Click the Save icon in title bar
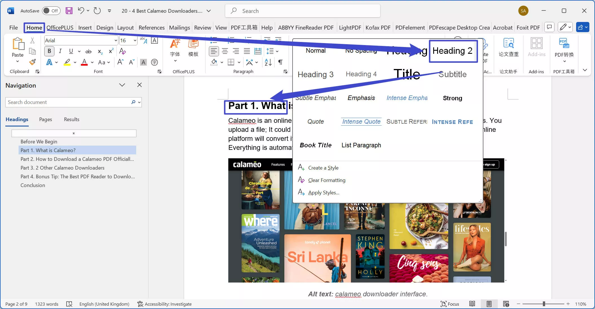This screenshot has width=595, height=309. click(x=69, y=11)
